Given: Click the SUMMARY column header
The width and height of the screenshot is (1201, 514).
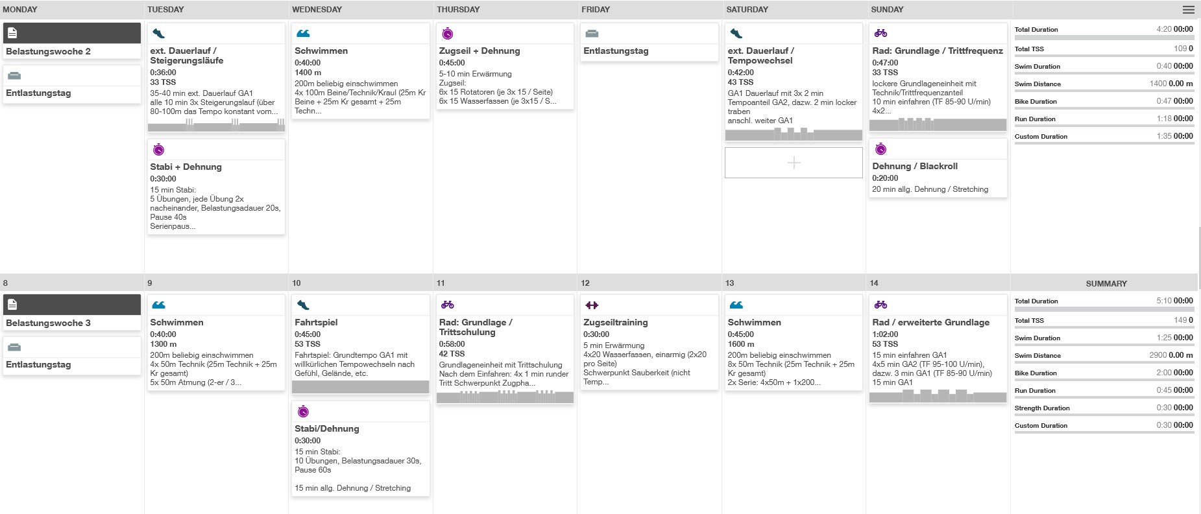Looking at the screenshot, I should (1106, 283).
